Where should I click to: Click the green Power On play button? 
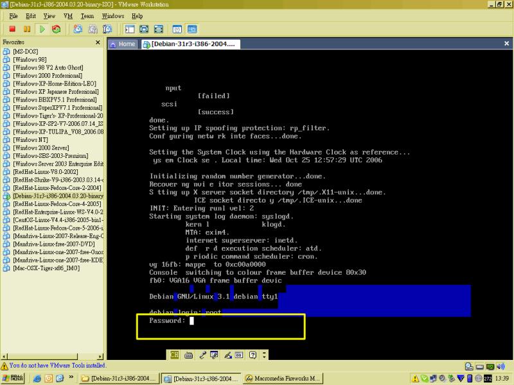pyautogui.click(x=42, y=29)
